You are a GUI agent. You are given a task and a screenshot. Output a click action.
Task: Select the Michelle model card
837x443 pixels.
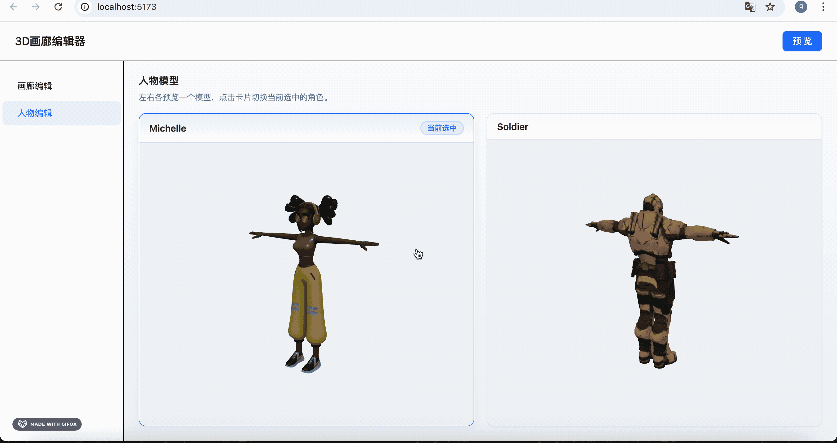tap(306, 269)
